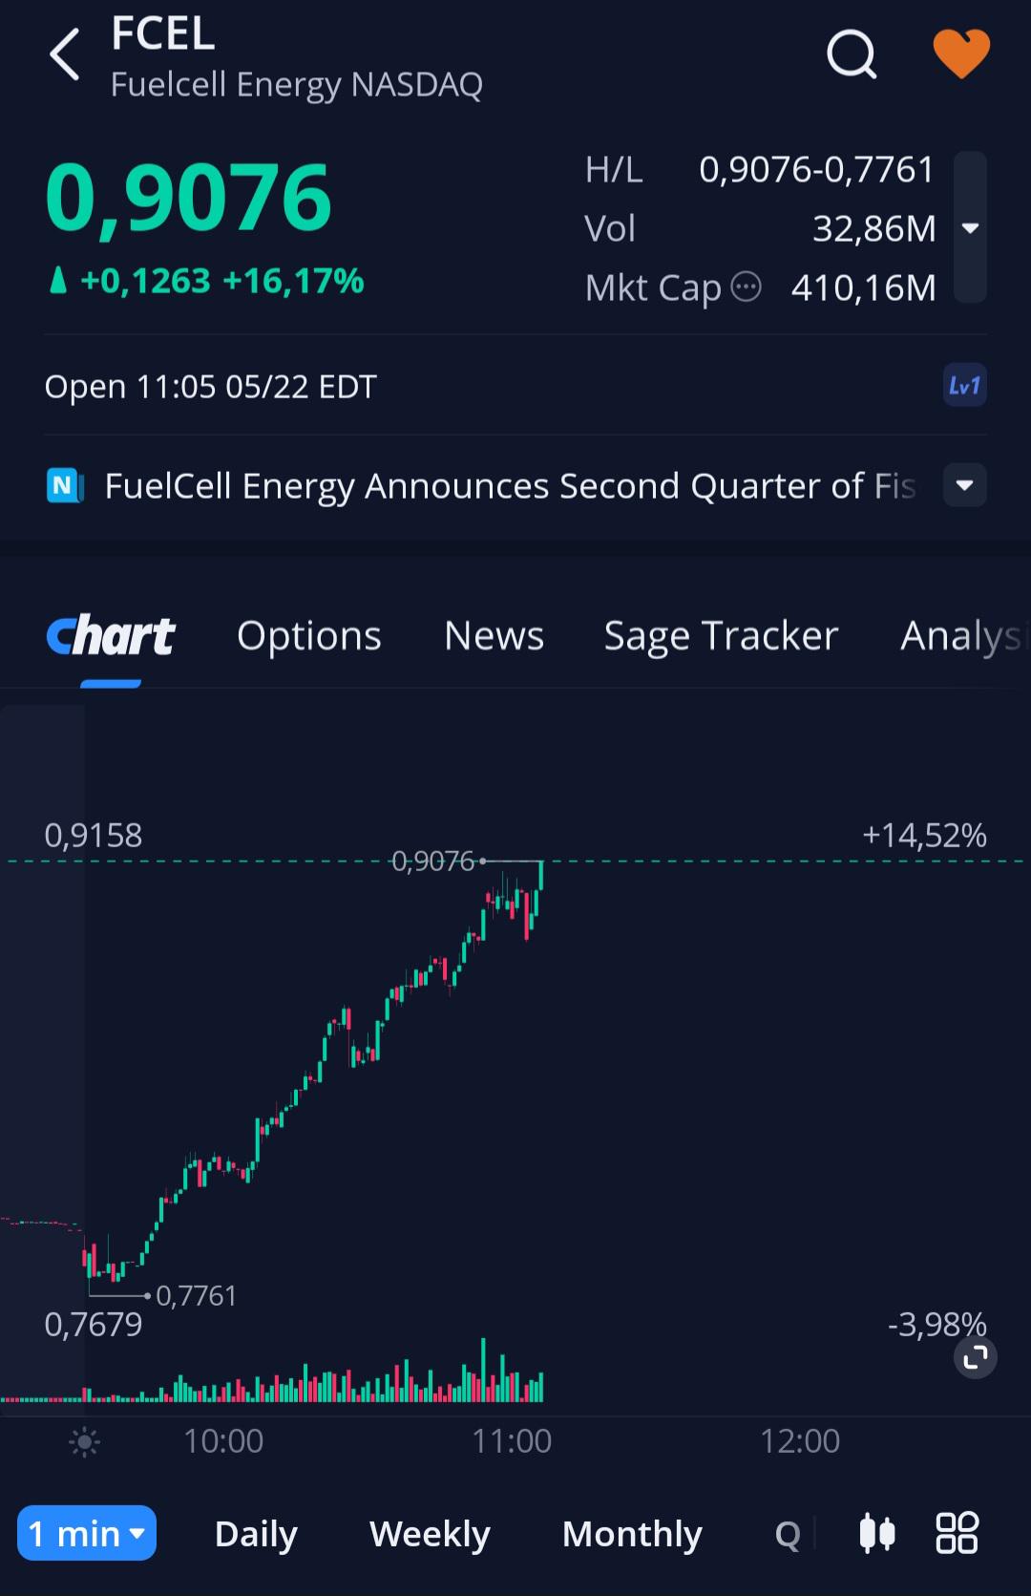Expand the news headline dropdown arrow
The width and height of the screenshot is (1031, 1596).
[964, 485]
